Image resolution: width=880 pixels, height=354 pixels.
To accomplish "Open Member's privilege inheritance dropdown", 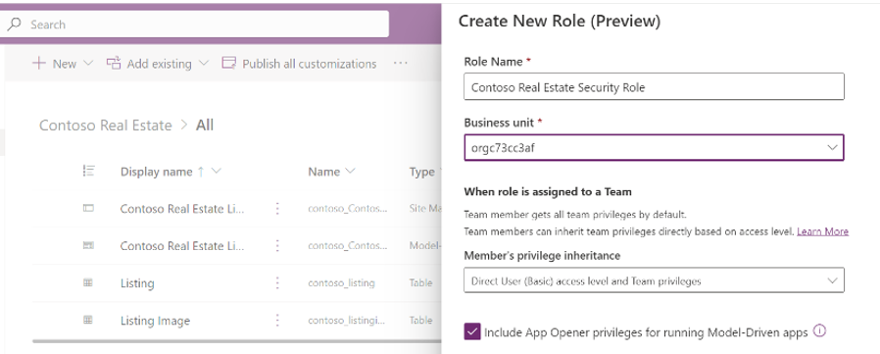I will 654,280.
